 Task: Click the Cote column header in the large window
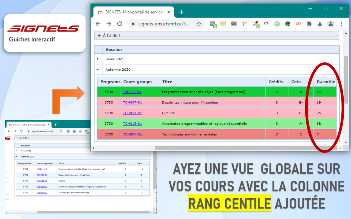pos(301,82)
